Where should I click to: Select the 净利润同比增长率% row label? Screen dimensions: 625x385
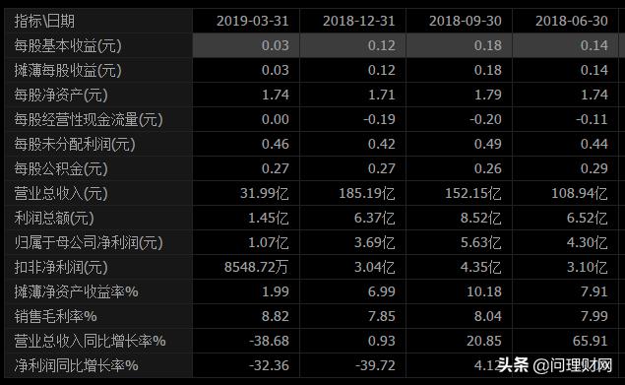76,366
